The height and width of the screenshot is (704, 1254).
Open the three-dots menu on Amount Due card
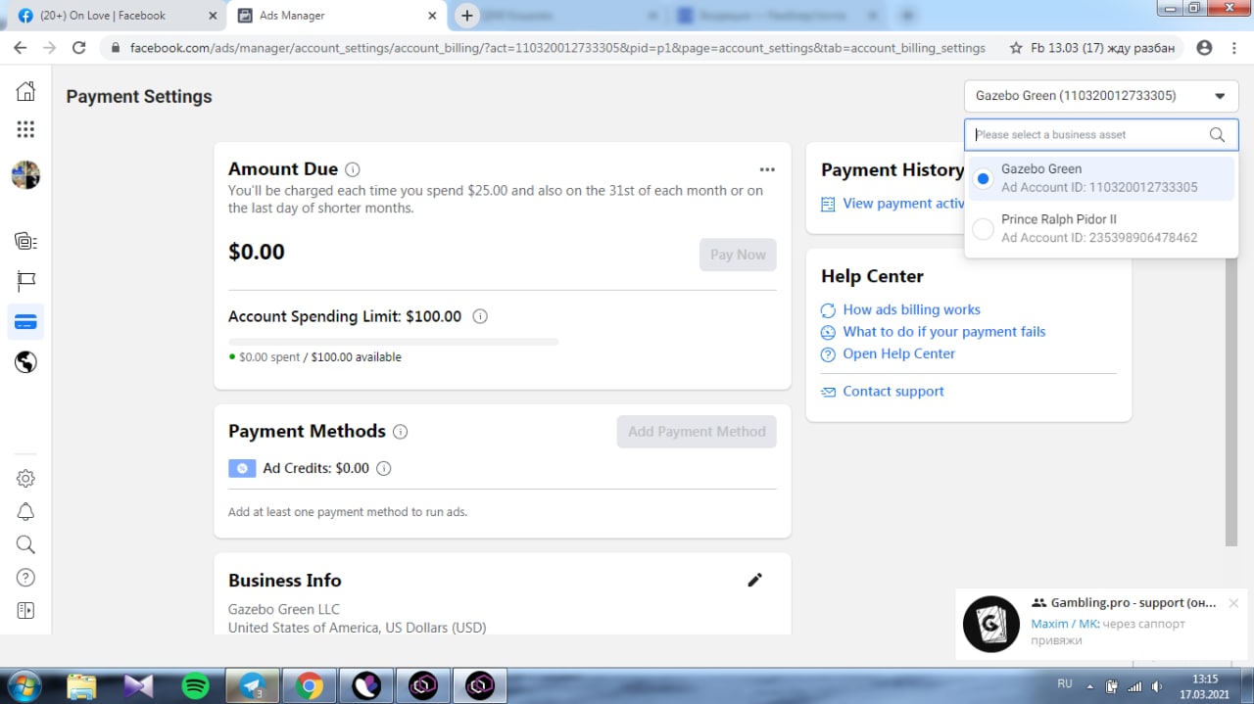[767, 169]
